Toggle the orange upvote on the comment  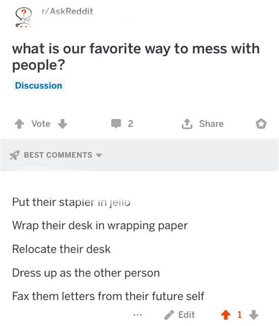click(225, 315)
